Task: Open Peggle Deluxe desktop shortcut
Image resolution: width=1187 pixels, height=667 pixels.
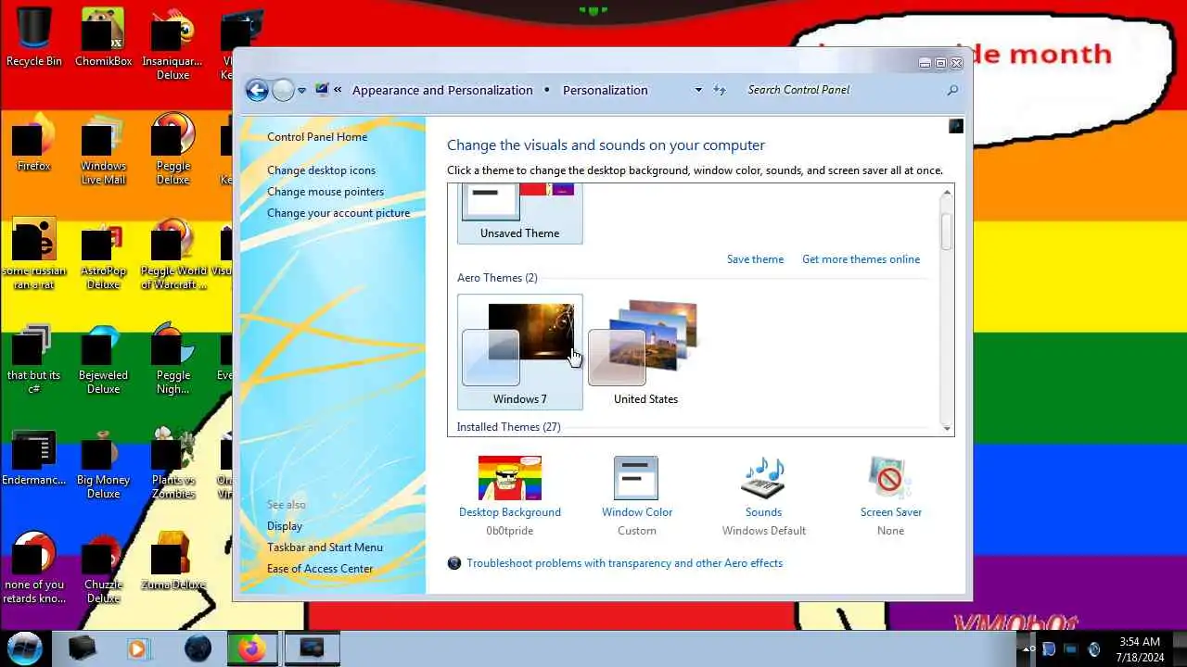Action: tap(172, 148)
